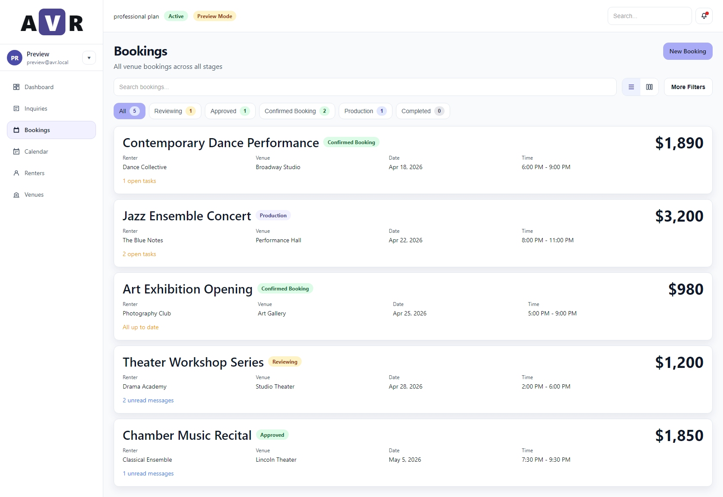
Task: Click the New Booking button
Action: [x=687, y=51]
